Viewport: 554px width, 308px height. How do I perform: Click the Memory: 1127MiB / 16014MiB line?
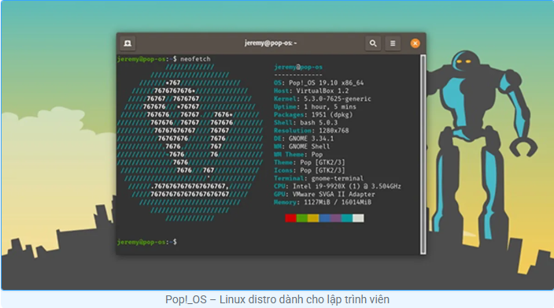(323, 202)
